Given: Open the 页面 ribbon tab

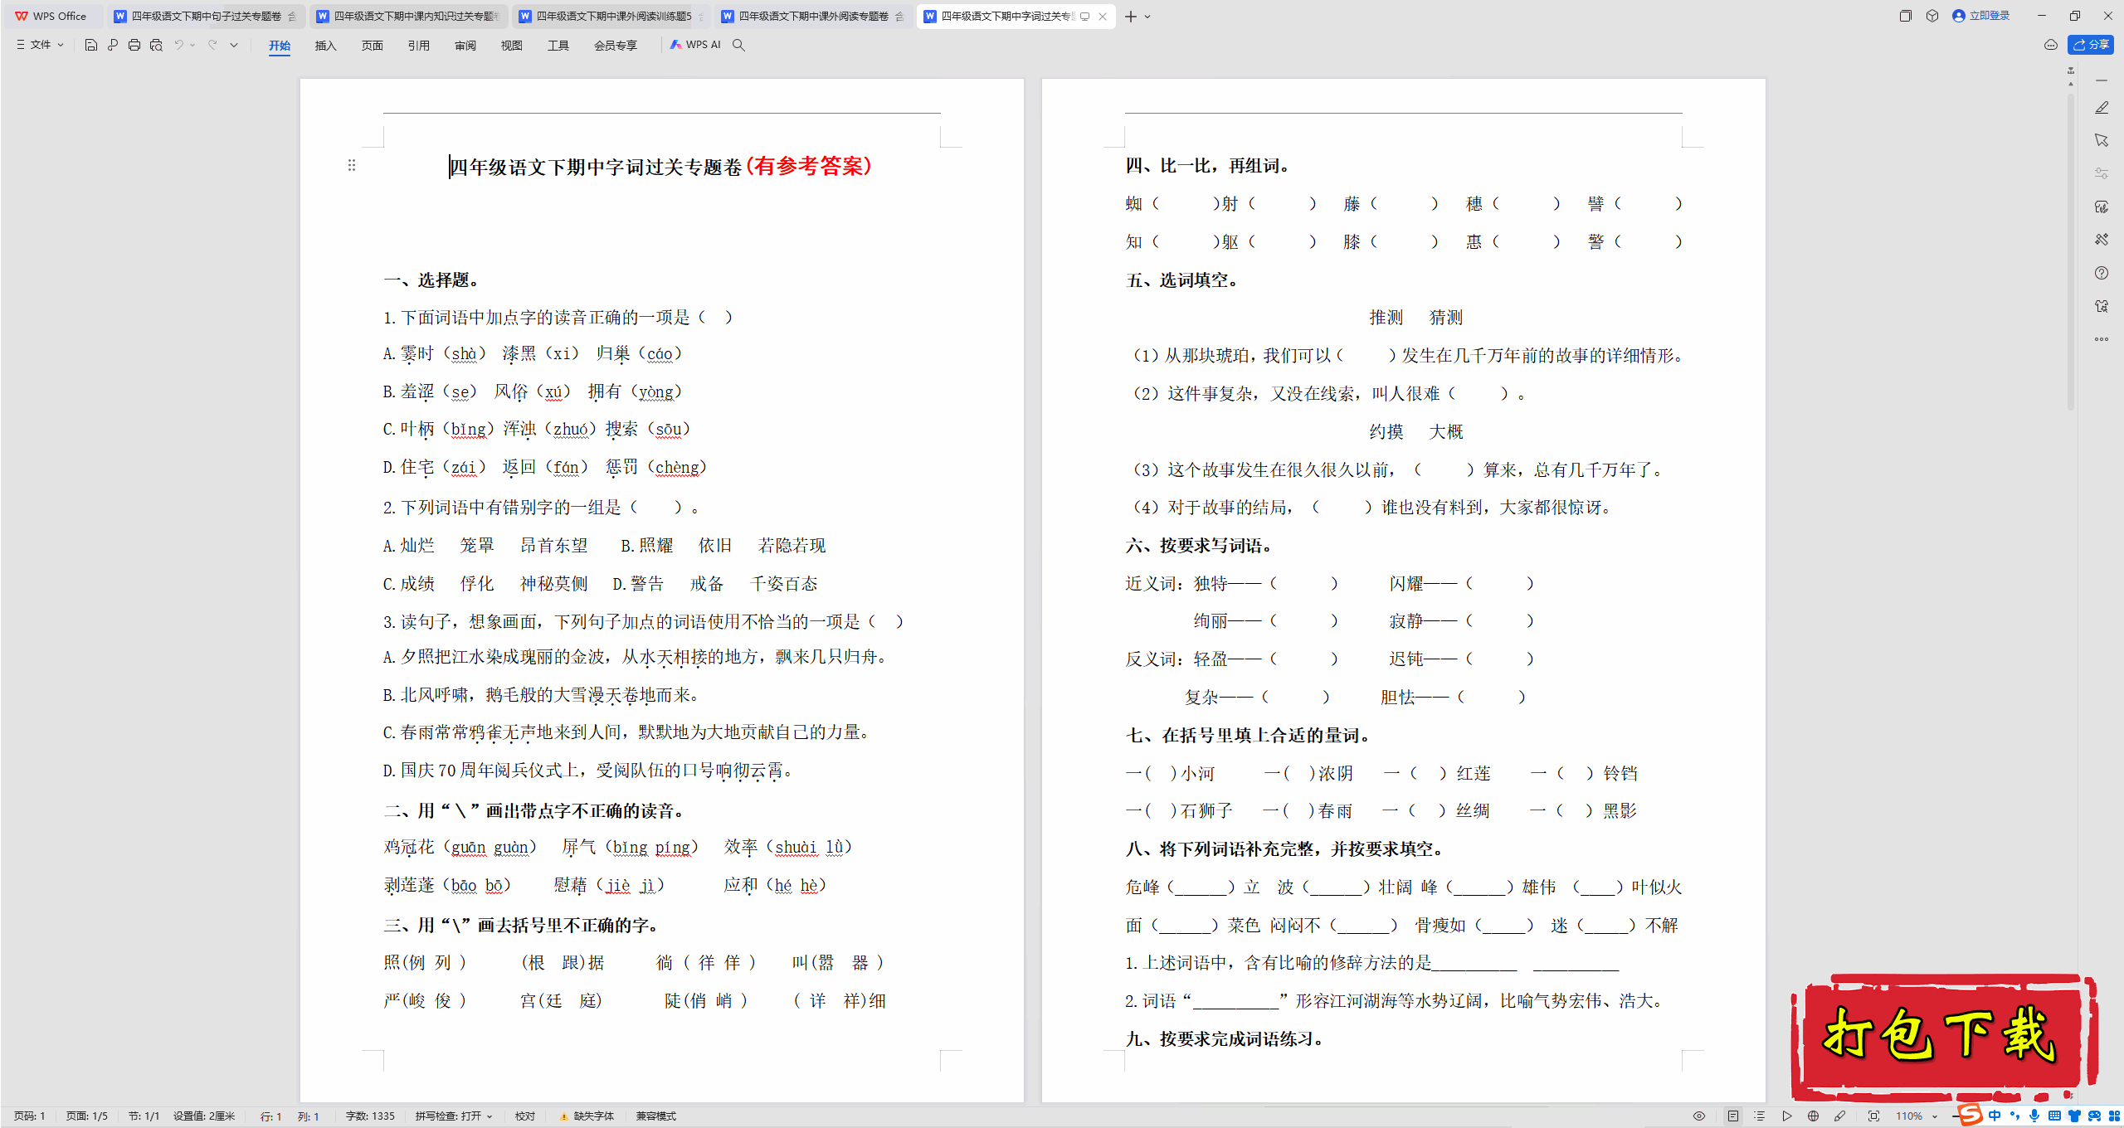Looking at the screenshot, I should (x=373, y=46).
